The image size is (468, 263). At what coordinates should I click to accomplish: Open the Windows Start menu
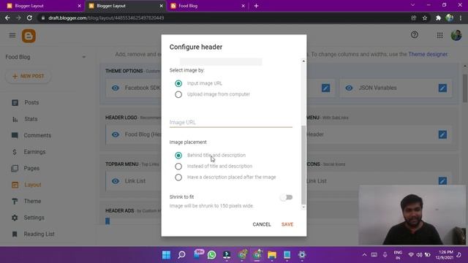pyautogui.click(x=166, y=255)
